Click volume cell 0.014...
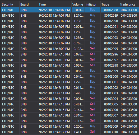The width and height of the screenshot is (139, 135). point(78,87)
